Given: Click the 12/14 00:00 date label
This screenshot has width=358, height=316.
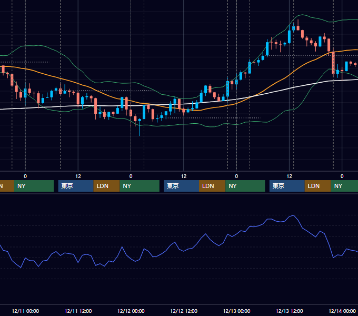Looking at the screenshot, I should 342,311.
